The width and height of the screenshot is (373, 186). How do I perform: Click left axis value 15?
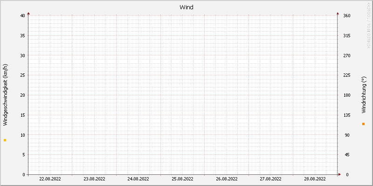[x=22, y=115]
